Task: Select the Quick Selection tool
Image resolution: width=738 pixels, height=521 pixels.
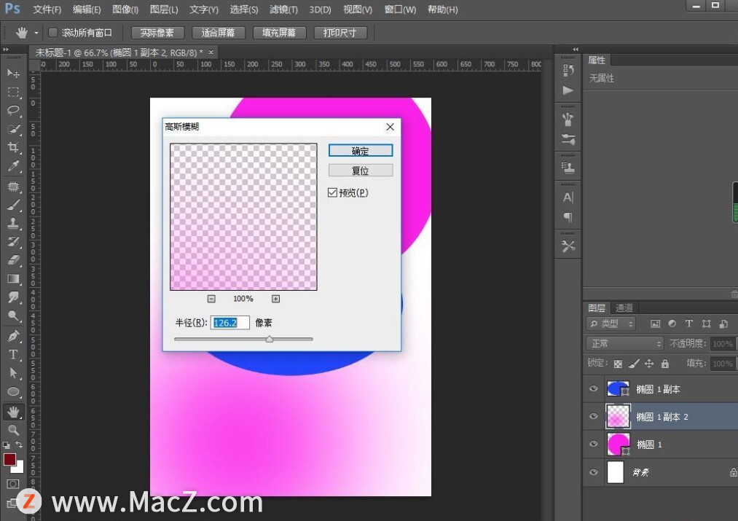Action: coord(13,129)
